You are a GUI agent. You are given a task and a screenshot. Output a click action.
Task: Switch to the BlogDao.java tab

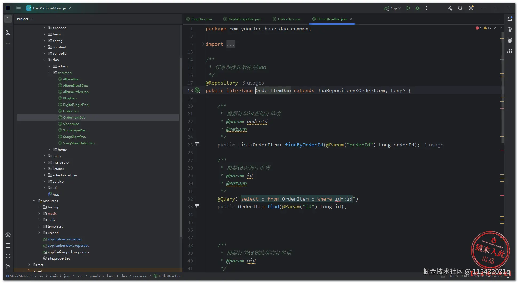(x=199, y=19)
